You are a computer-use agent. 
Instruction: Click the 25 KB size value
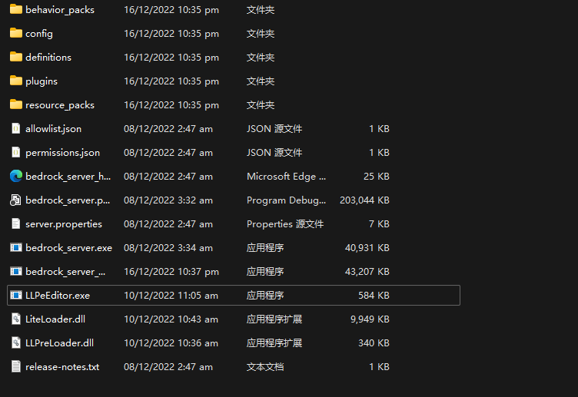tap(377, 176)
